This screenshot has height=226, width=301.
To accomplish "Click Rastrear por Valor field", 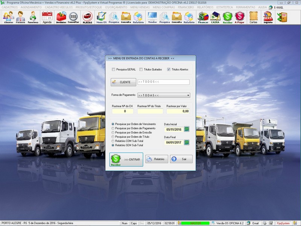I will tap(178, 111).
